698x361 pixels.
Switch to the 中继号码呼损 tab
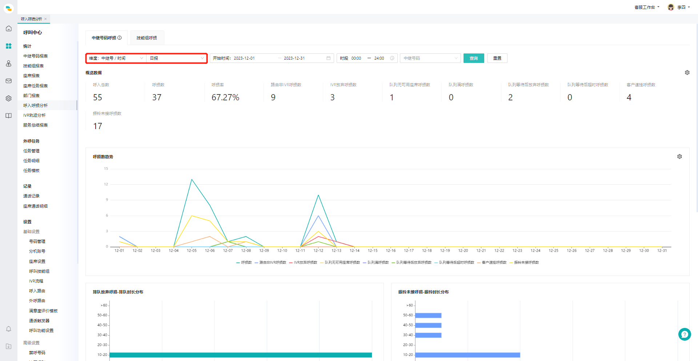point(107,38)
